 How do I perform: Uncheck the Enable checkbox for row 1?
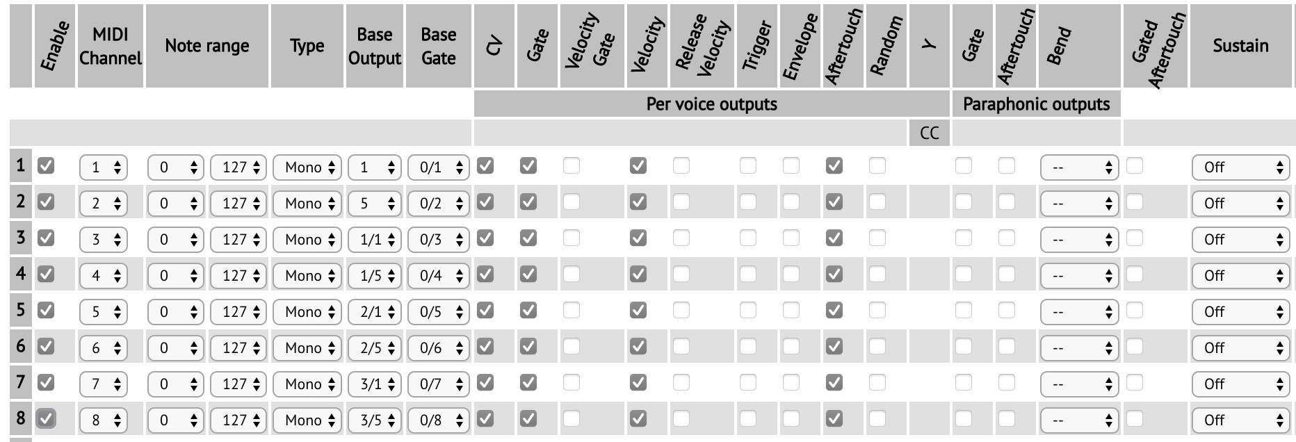46,165
